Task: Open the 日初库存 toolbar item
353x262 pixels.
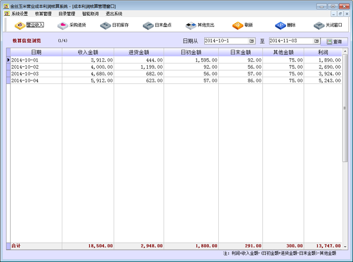Action: point(114,25)
